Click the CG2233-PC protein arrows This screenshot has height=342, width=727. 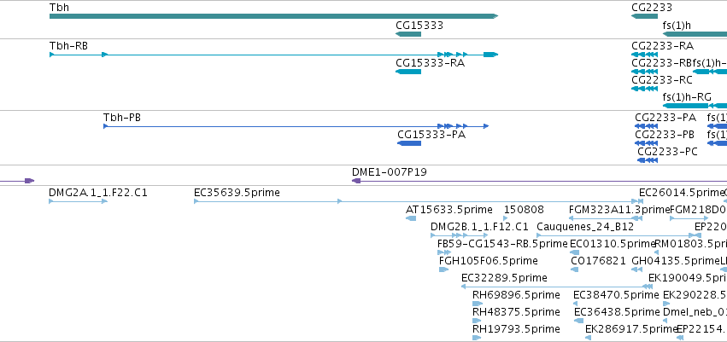648,160
